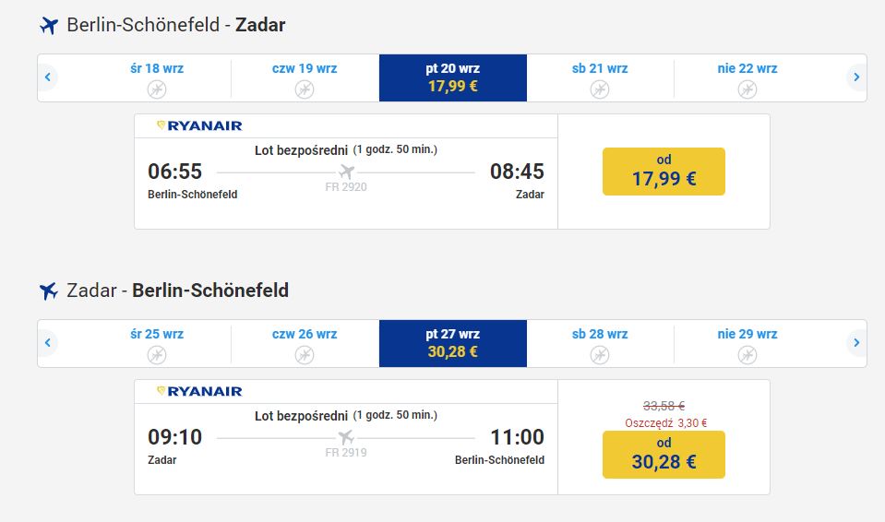Click the no-flight icon under nie 29 wrz
Image resolution: width=885 pixels, height=522 pixels.
(x=747, y=355)
